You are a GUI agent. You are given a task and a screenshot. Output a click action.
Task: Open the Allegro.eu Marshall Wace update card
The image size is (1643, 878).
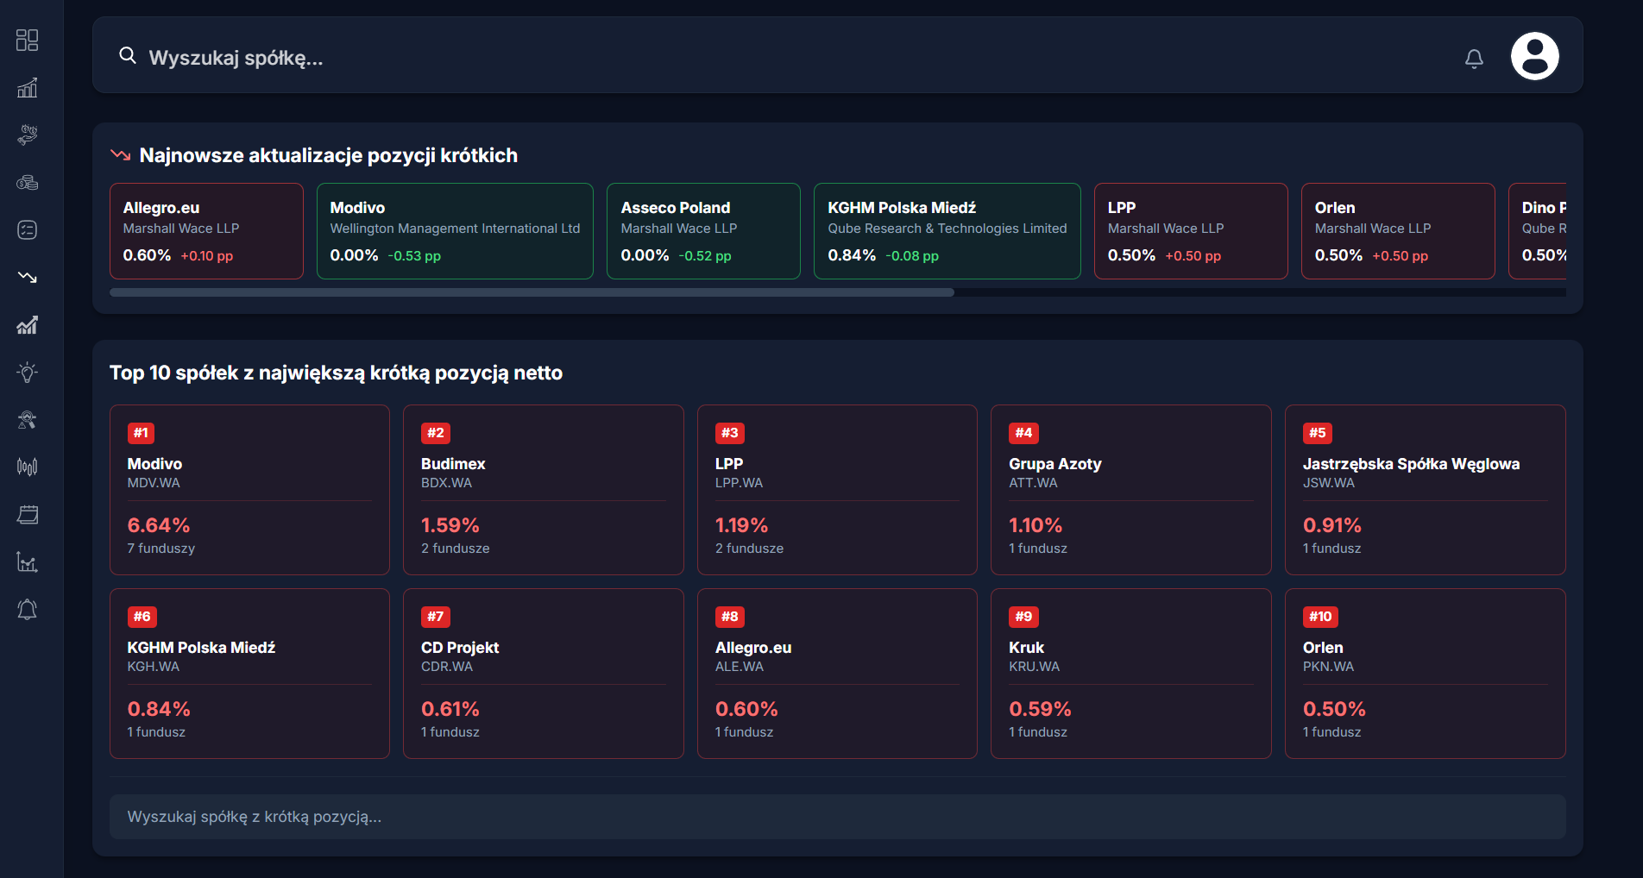pyautogui.click(x=206, y=231)
